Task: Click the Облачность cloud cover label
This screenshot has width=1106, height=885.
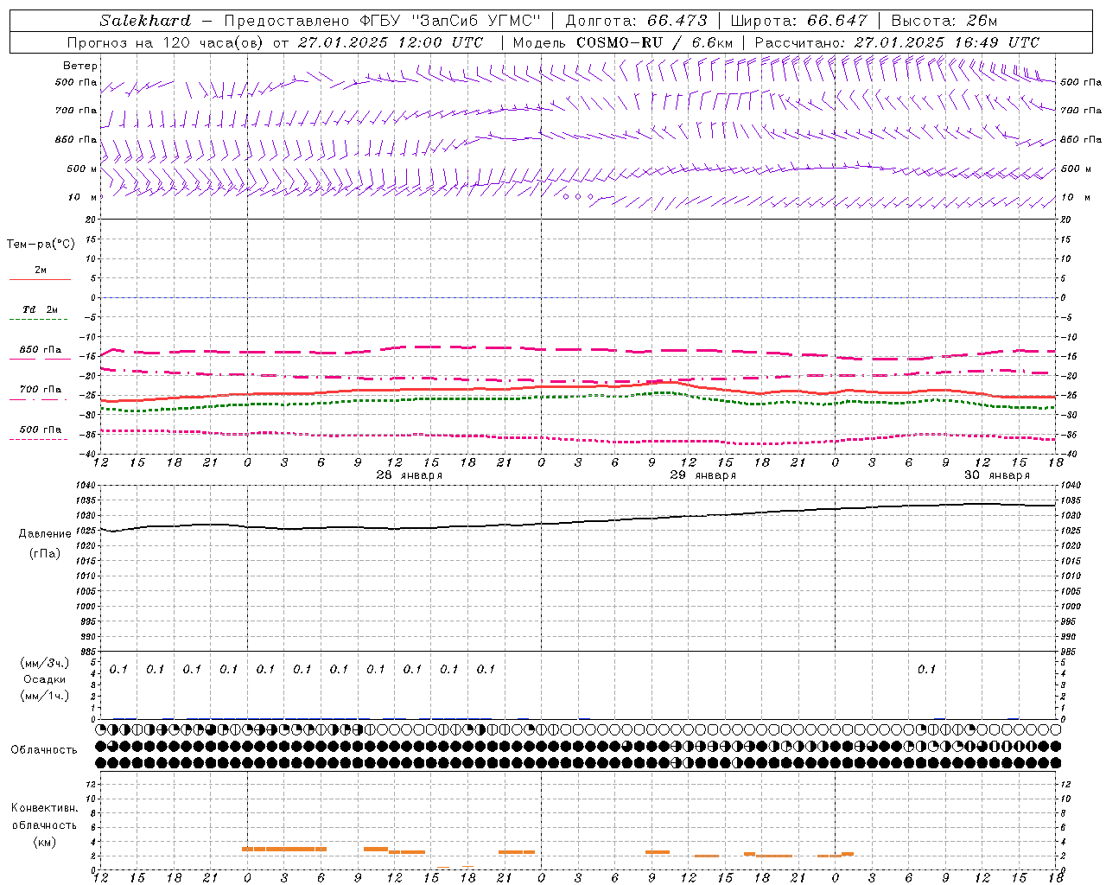Action: tap(44, 750)
